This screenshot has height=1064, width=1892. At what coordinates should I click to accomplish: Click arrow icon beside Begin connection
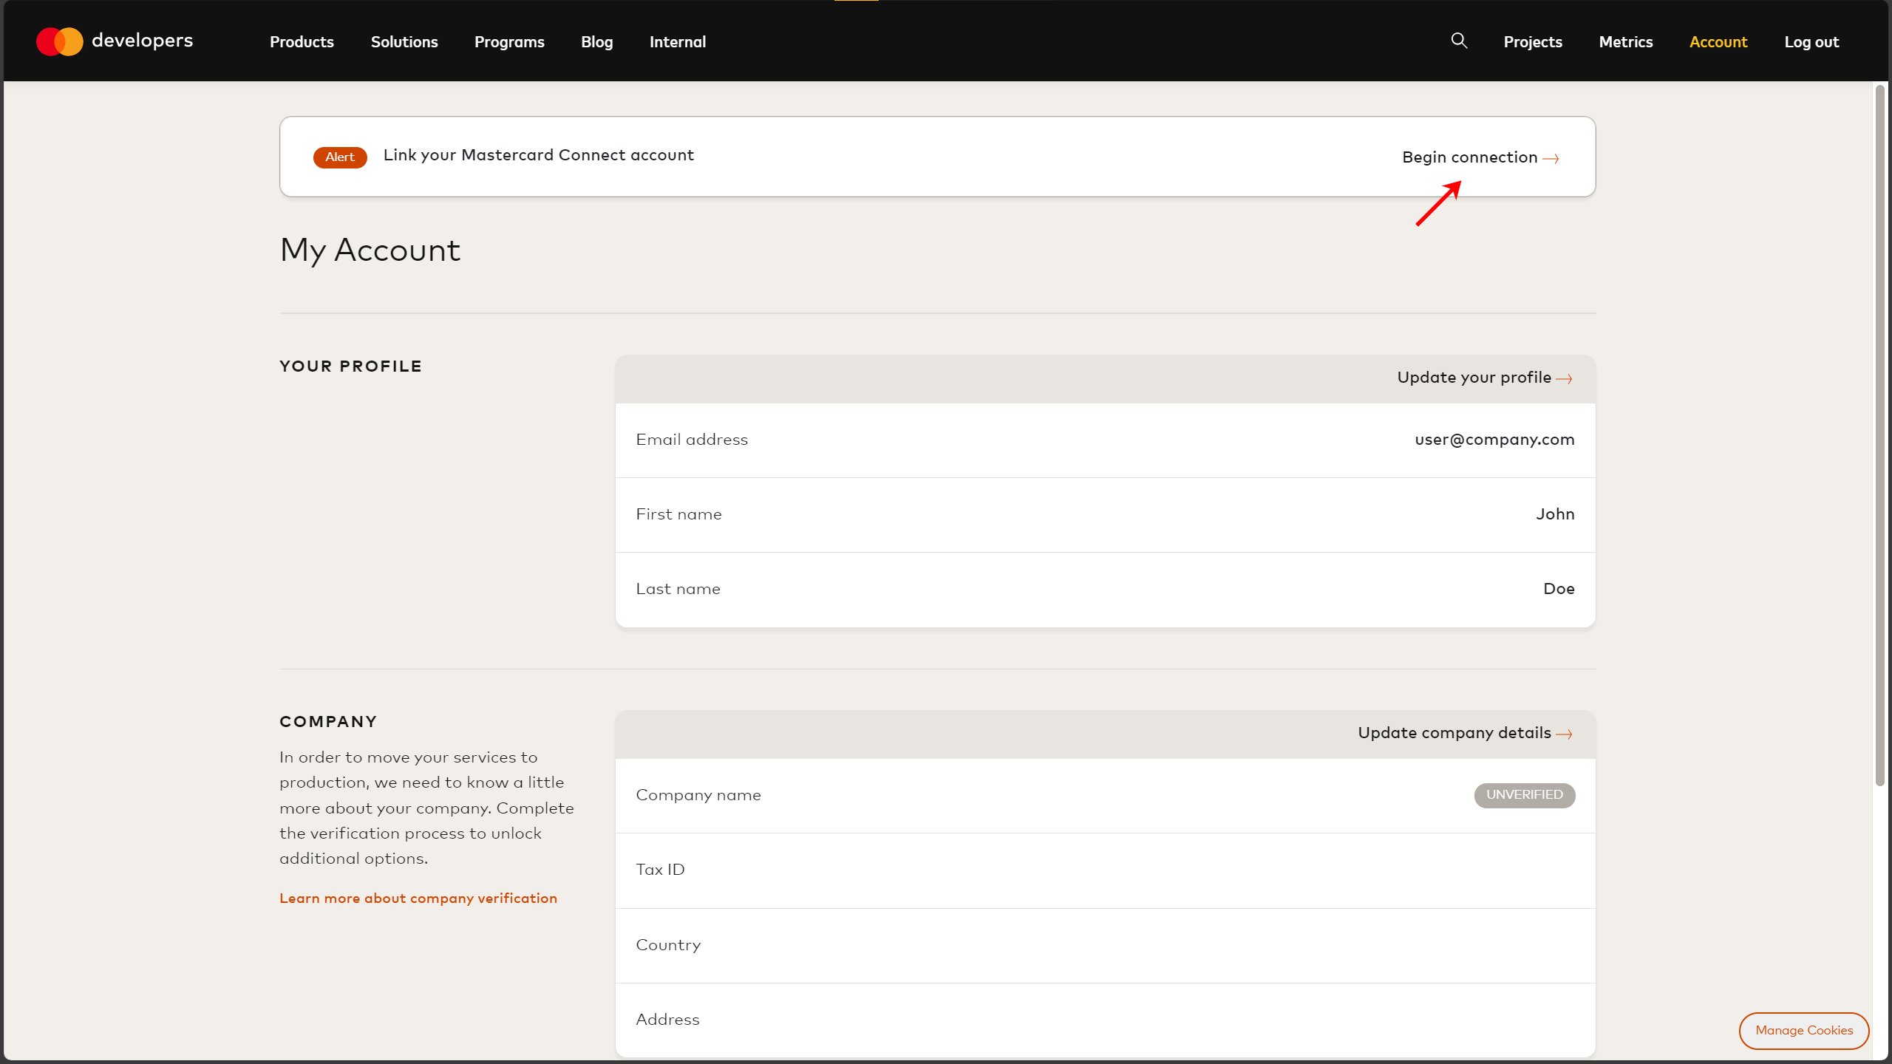pos(1551,159)
